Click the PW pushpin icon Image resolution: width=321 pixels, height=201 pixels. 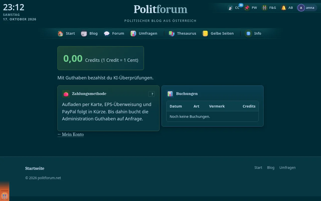pyautogui.click(x=247, y=8)
